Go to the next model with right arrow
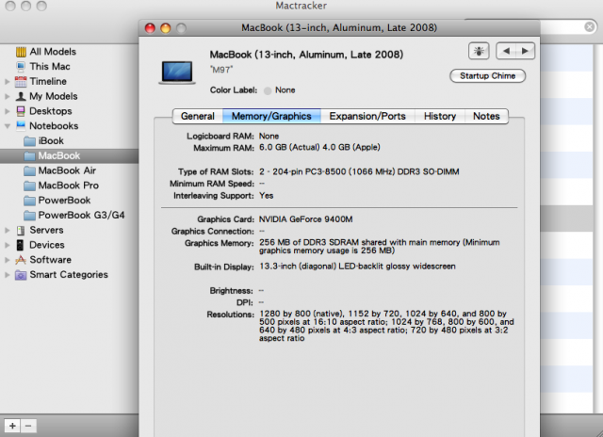This screenshot has height=437, width=603. (525, 51)
